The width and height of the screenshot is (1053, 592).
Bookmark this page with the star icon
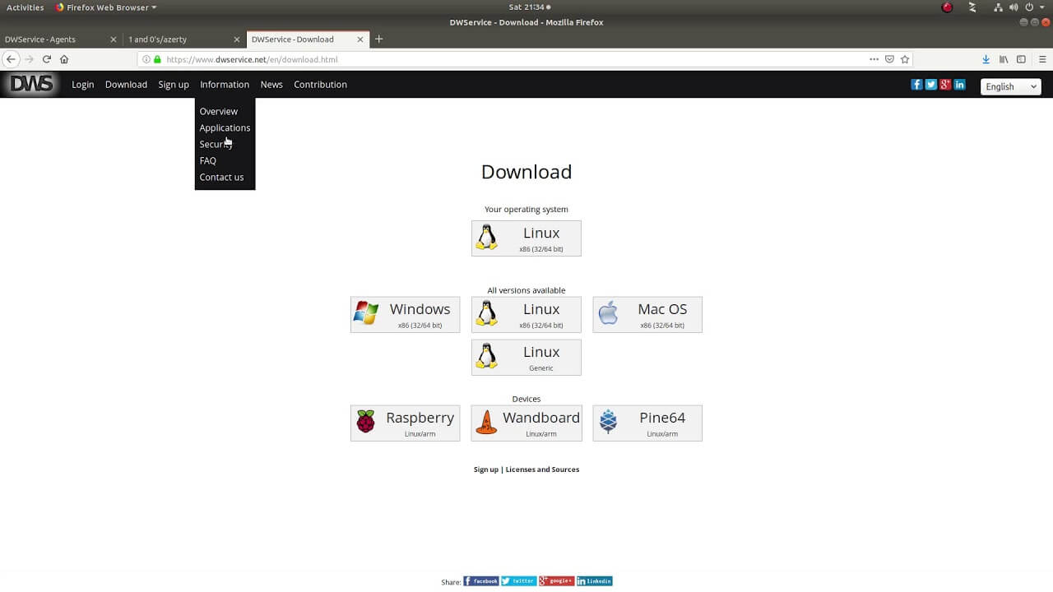click(905, 59)
